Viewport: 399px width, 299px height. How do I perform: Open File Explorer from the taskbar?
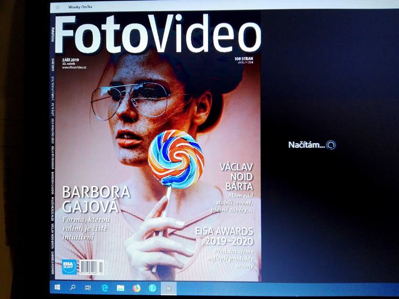pyautogui.click(x=120, y=288)
